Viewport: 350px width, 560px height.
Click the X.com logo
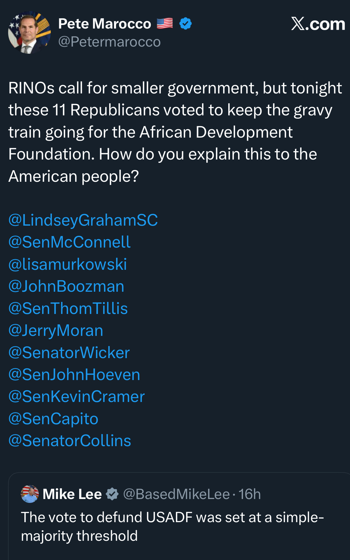coord(318,24)
